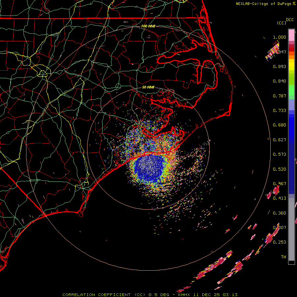Click the 100 NMI range ring label
Screen dimensions: 297x297
pos(148,26)
